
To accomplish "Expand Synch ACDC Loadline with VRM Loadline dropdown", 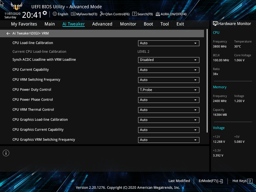I will tap(168, 60).
